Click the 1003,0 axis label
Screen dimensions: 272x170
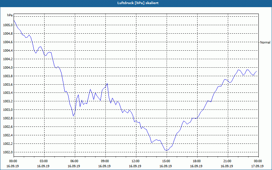click(x=8, y=110)
